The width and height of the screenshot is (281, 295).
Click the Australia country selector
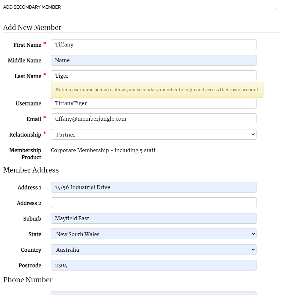coord(153,249)
